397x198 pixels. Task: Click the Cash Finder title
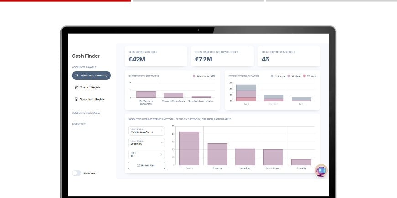[x=86, y=56]
